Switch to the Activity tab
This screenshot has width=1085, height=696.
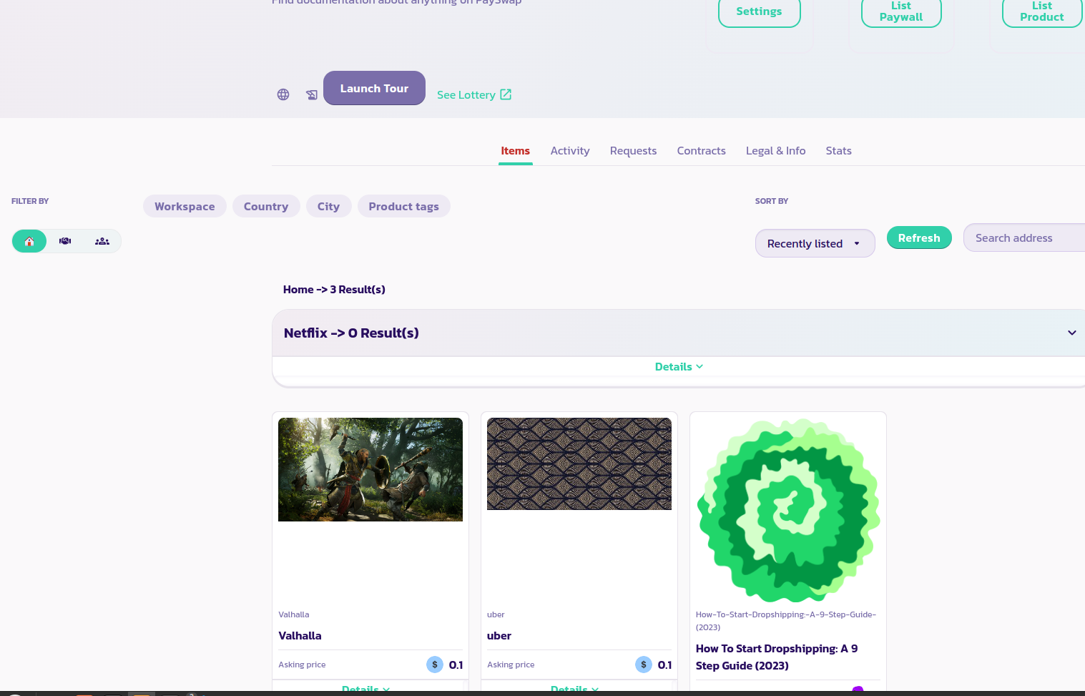point(569,151)
